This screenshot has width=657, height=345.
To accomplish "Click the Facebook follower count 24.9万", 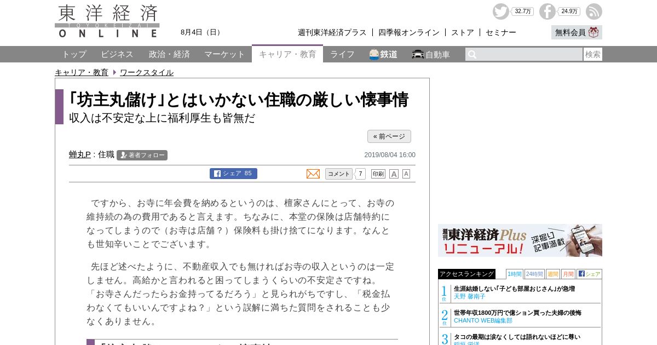I will click(x=569, y=12).
